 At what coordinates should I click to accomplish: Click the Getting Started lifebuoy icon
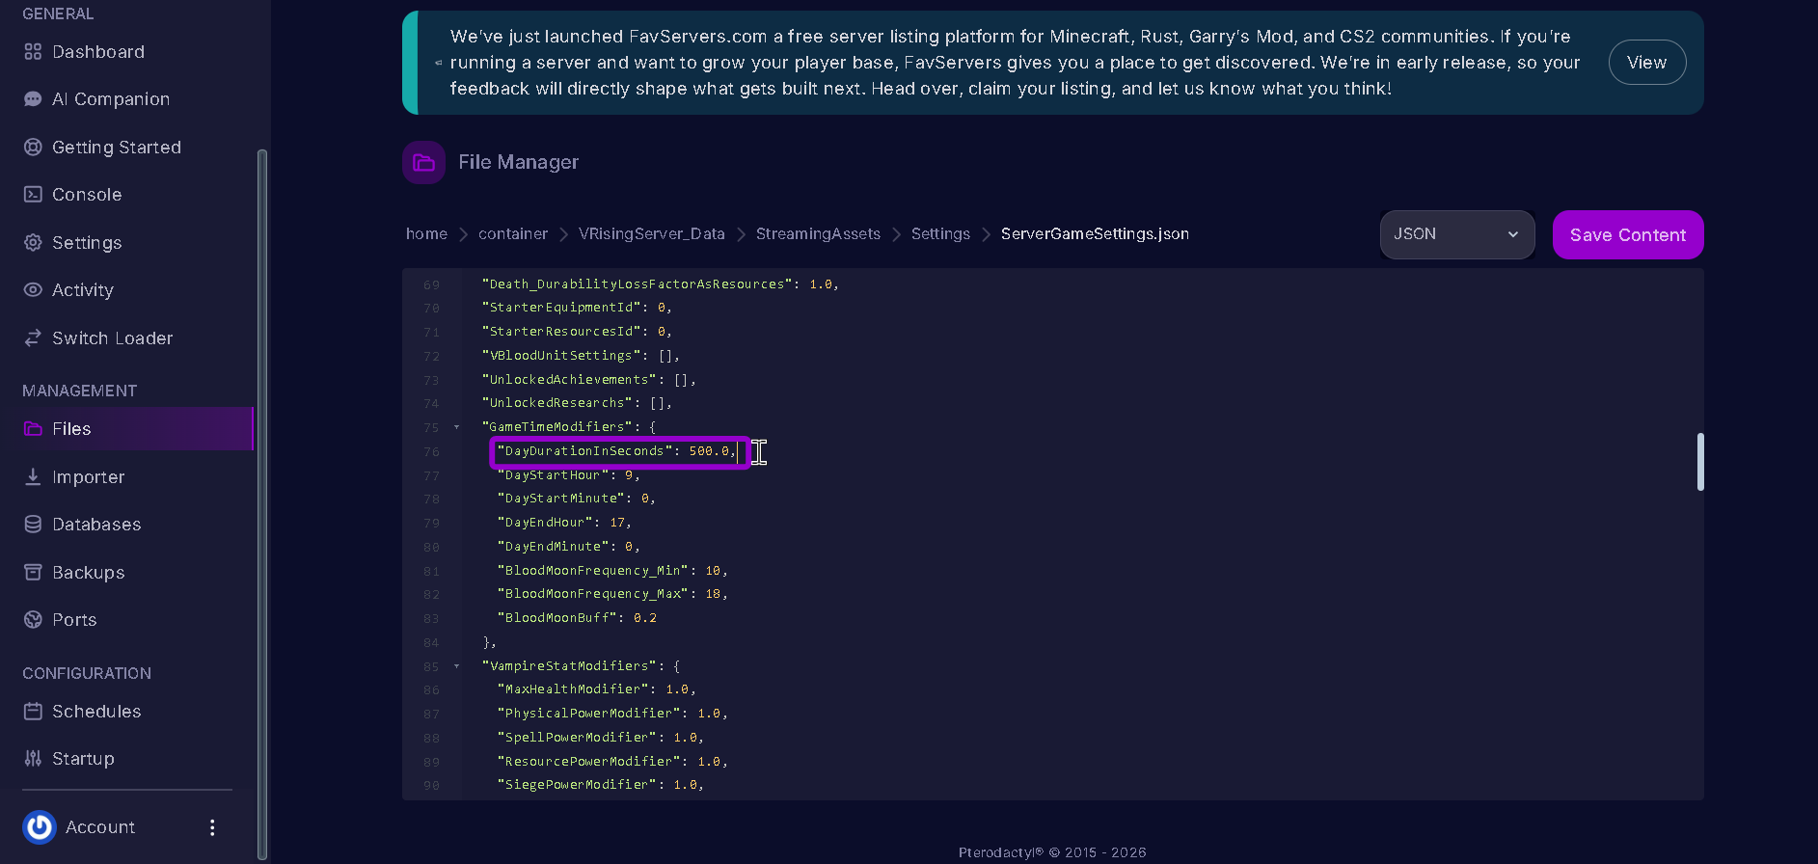pyautogui.click(x=33, y=148)
